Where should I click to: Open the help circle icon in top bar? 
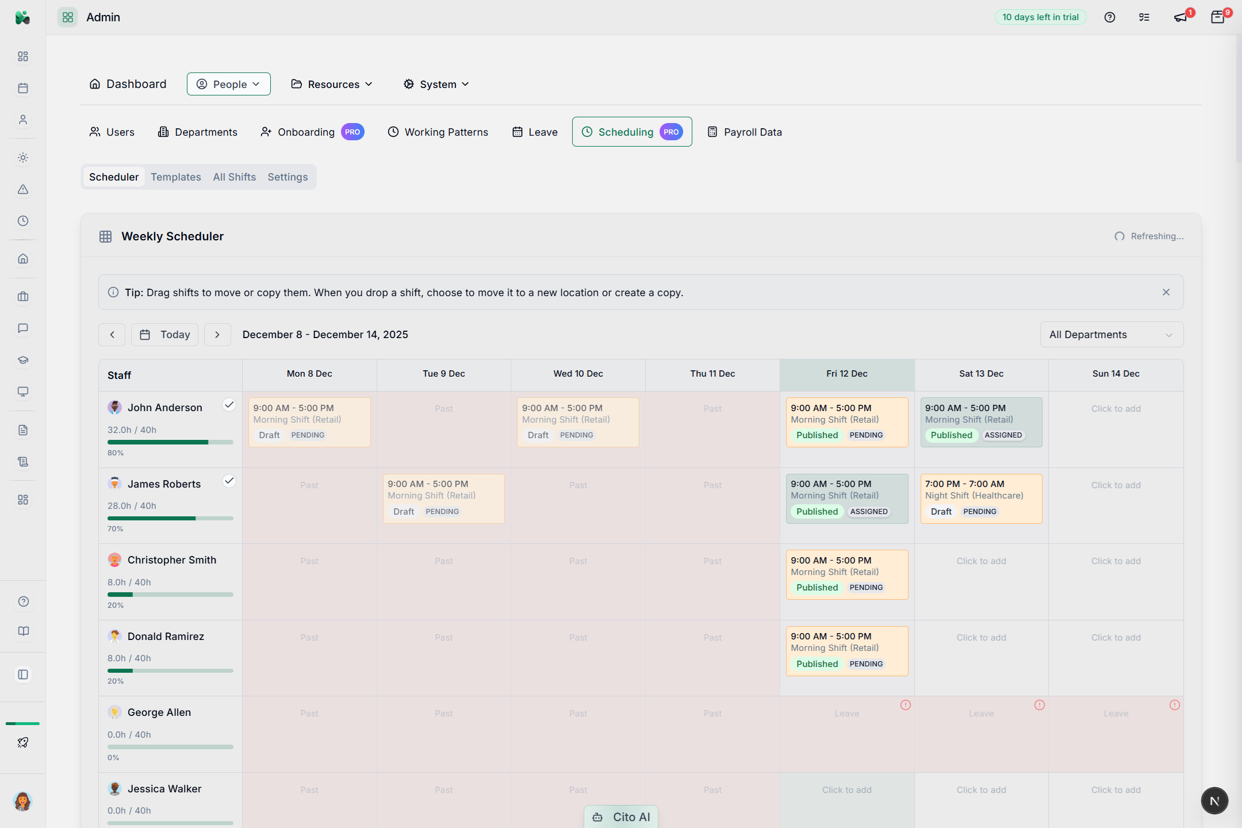(1110, 17)
